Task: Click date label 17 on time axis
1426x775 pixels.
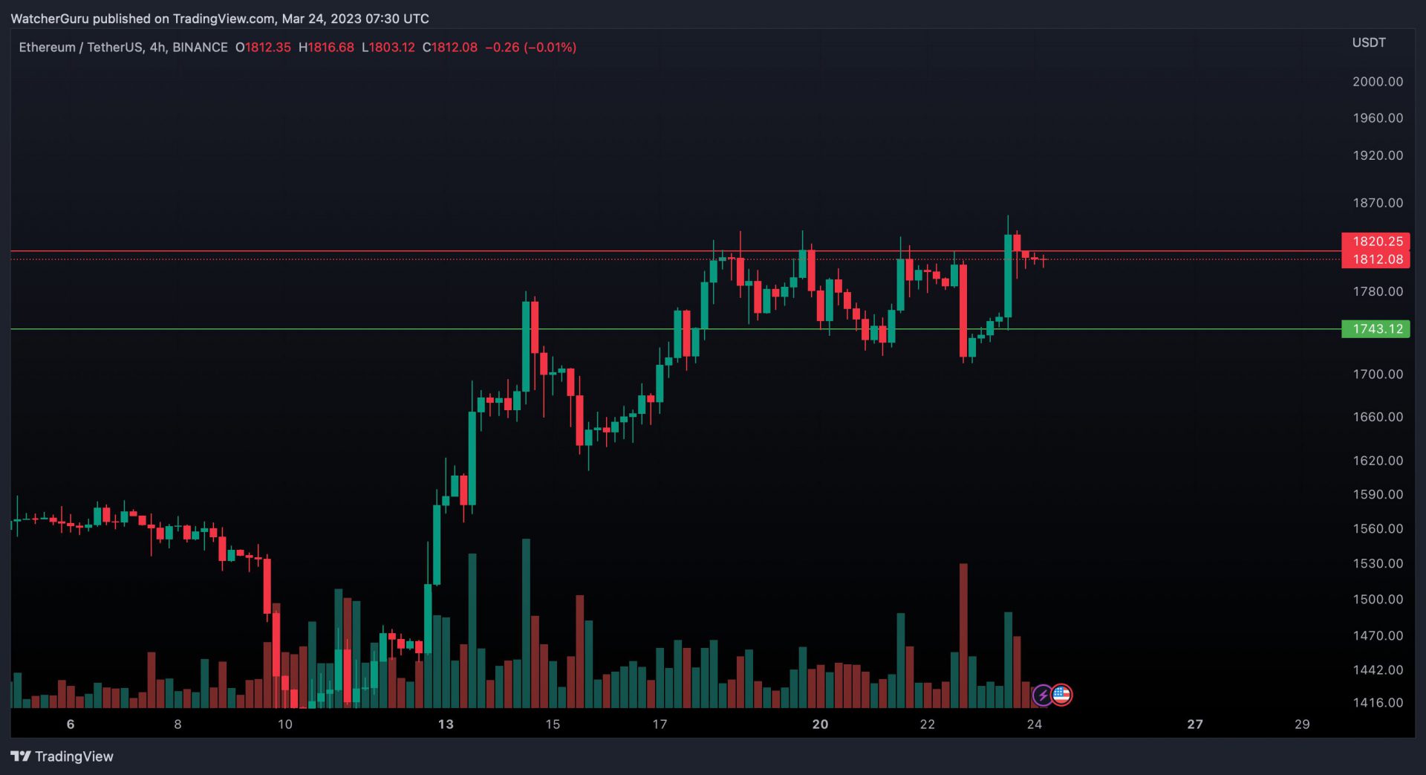Action: [x=660, y=724]
